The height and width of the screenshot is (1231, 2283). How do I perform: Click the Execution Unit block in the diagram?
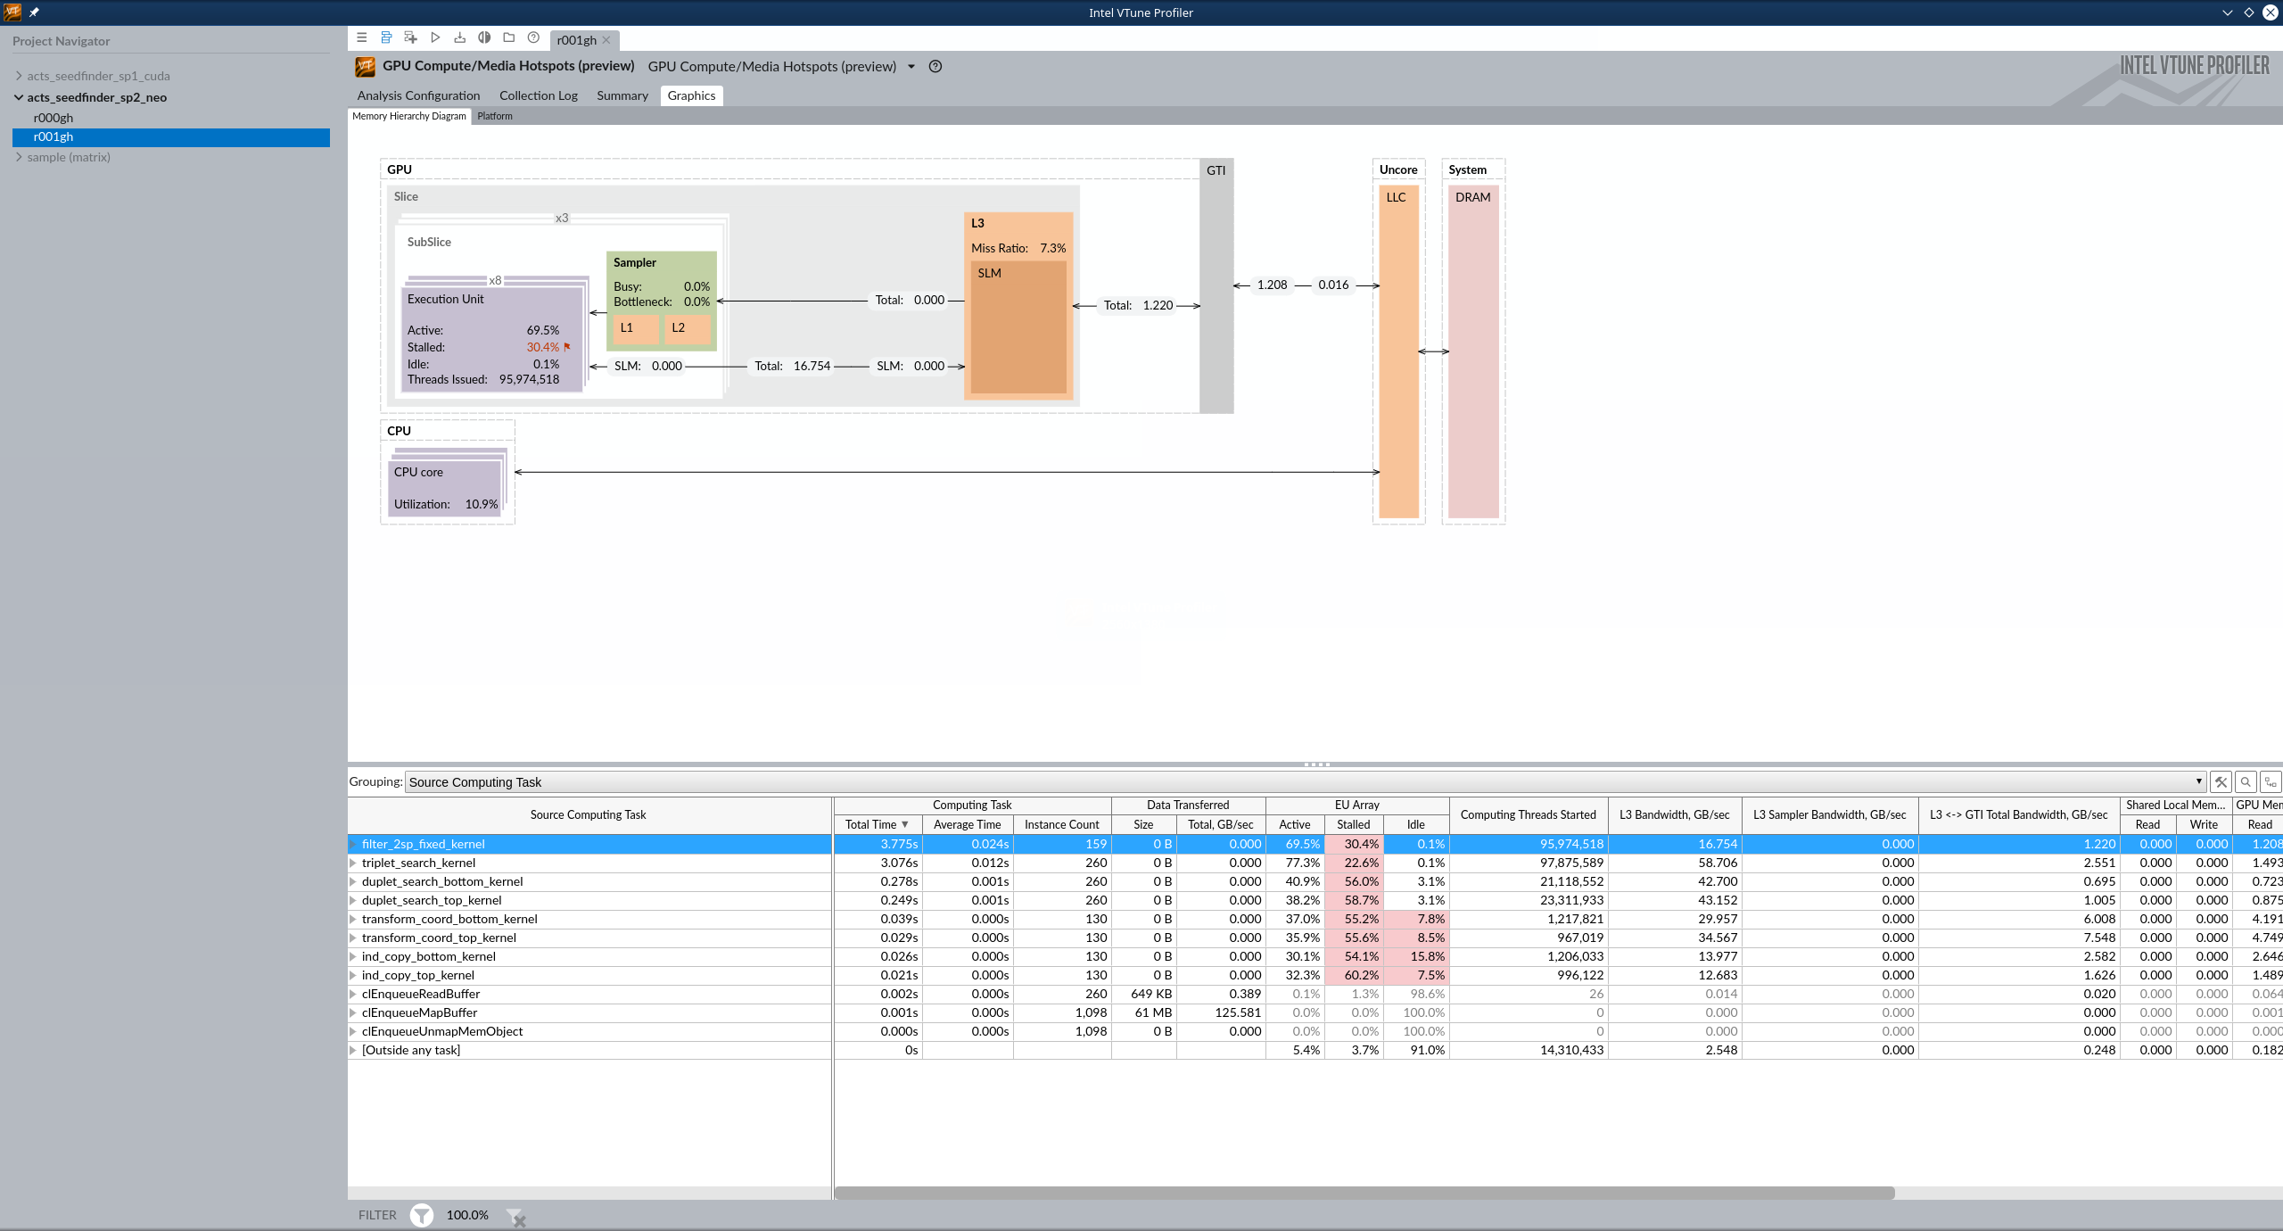click(x=492, y=339)
